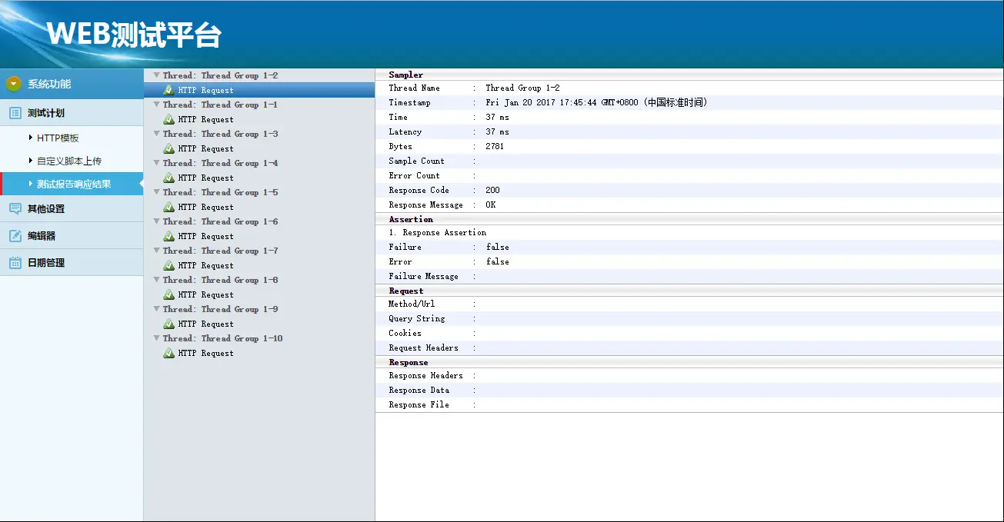This screenshot has height=522, width=1004.
Task: Collapse the Thread Group 1-5 triangle
Action: pos(156,192)
